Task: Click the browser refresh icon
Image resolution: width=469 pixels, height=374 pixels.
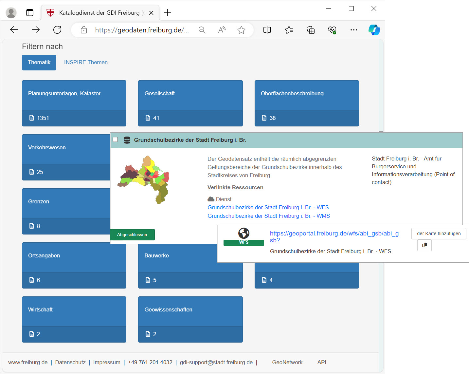Action: (57, 30)
